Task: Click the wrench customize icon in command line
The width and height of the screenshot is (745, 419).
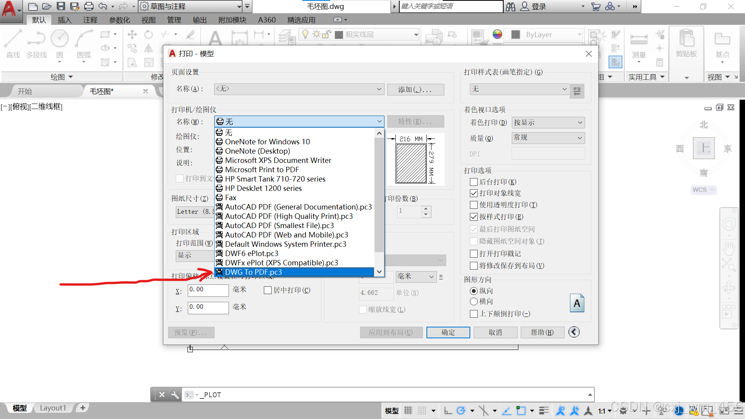Action: pos(175,395)
